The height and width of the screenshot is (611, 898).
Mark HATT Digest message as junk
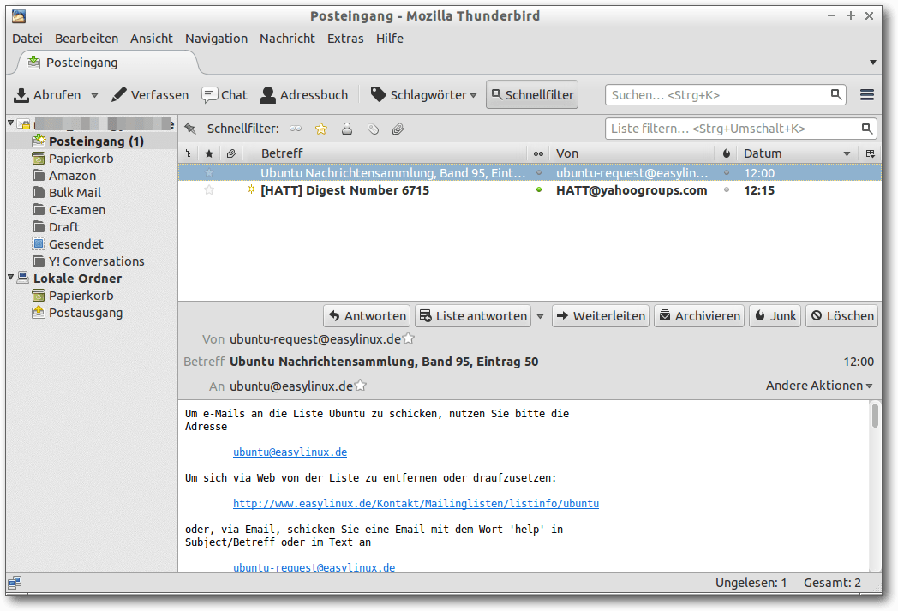[727, 190]
